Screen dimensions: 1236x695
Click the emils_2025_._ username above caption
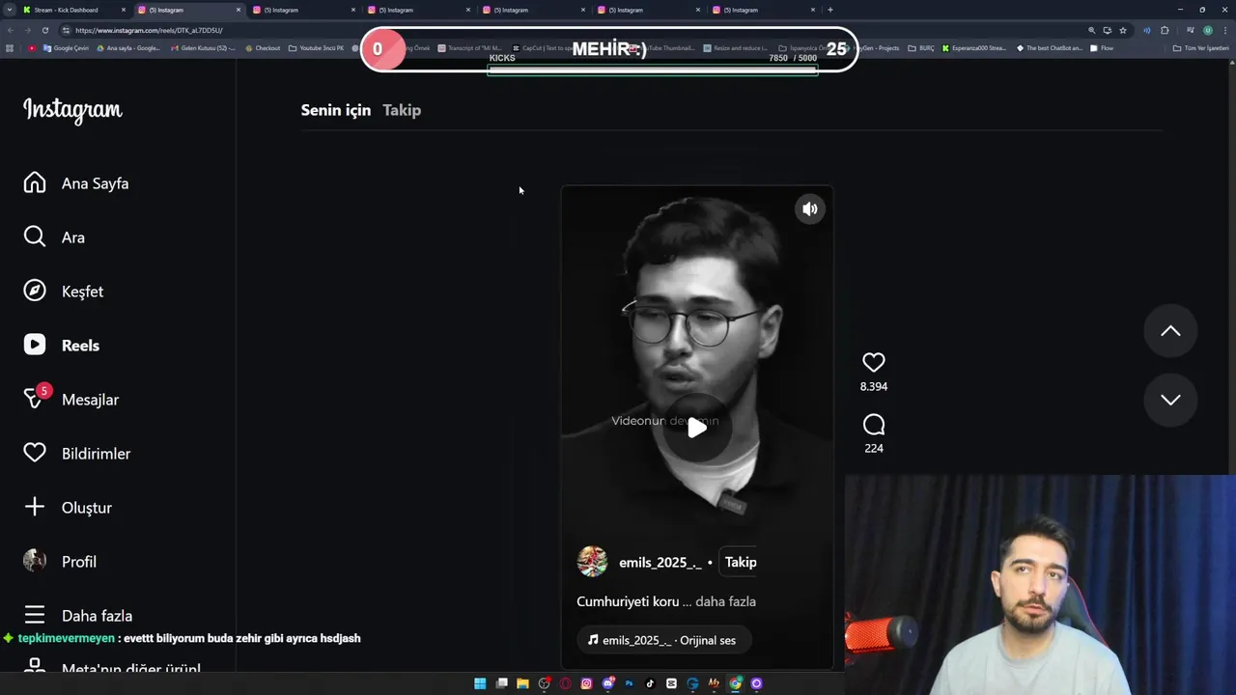[660, 563]
